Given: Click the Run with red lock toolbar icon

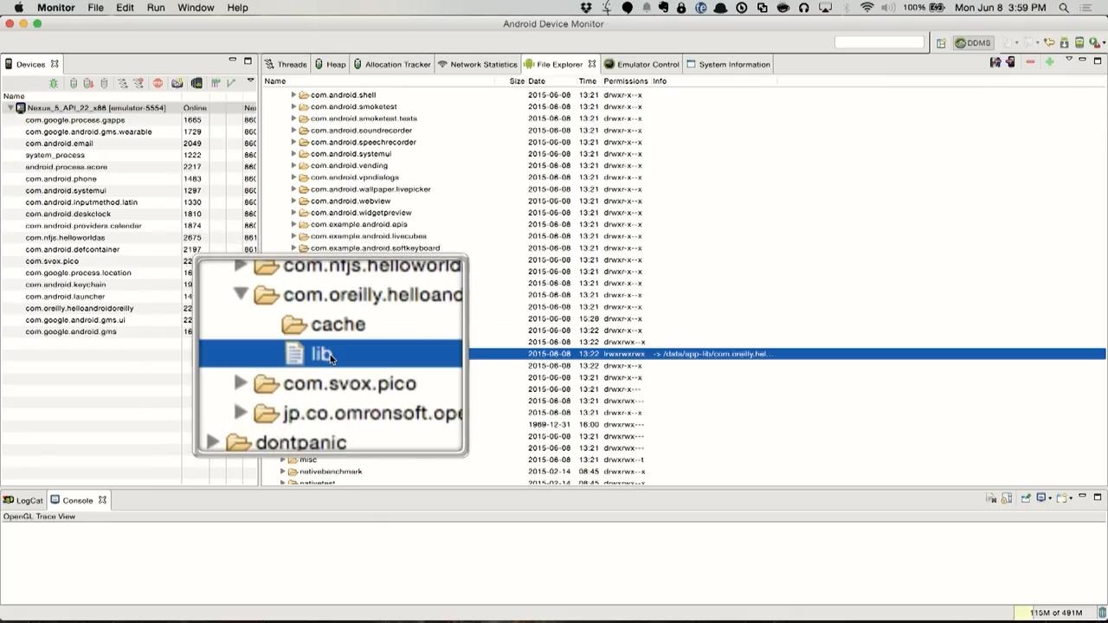Looking at the screenshot, I should pos(1095,43).
